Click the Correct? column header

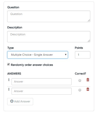80,74
